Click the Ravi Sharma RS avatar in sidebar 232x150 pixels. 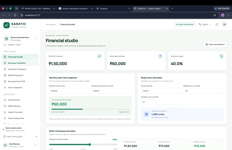pyautogui.click(x=5, y=145)
